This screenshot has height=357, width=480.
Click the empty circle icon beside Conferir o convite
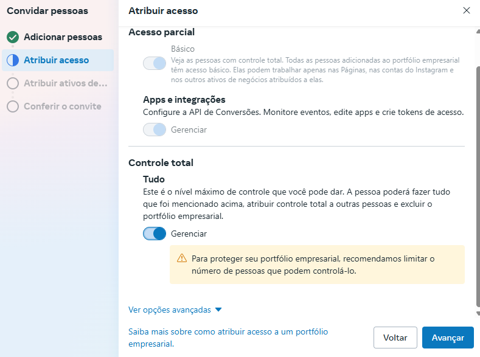click(x=13, y=106)
